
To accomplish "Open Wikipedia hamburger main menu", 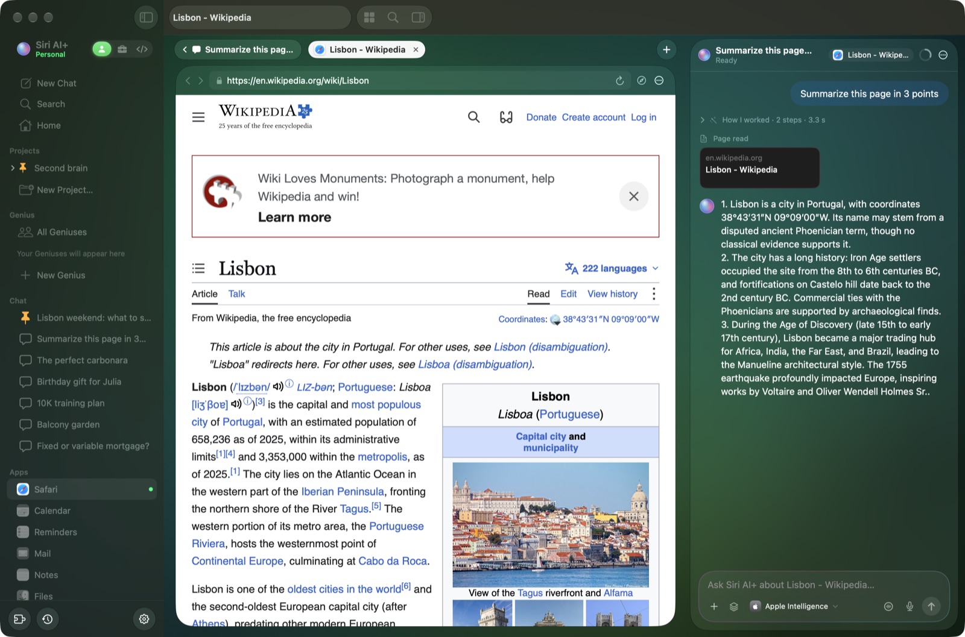I will (198, 118).
